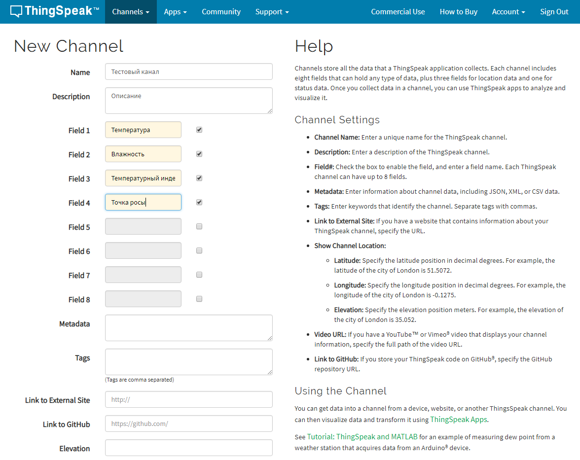580x460 pixels.
Task: Expand the Apps dropdown menu
Action: coord(175,12)
